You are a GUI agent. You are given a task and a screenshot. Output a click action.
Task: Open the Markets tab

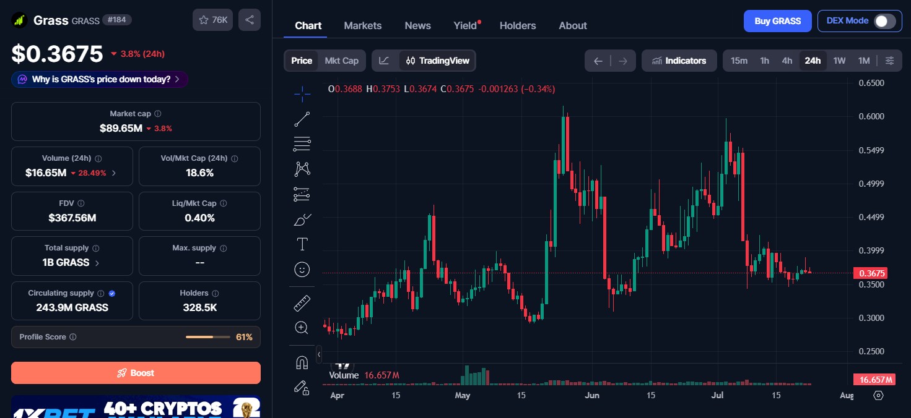click(x=363, y=25)
